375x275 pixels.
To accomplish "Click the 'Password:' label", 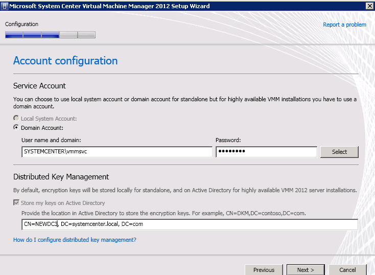I will click(x=228, y=140).
